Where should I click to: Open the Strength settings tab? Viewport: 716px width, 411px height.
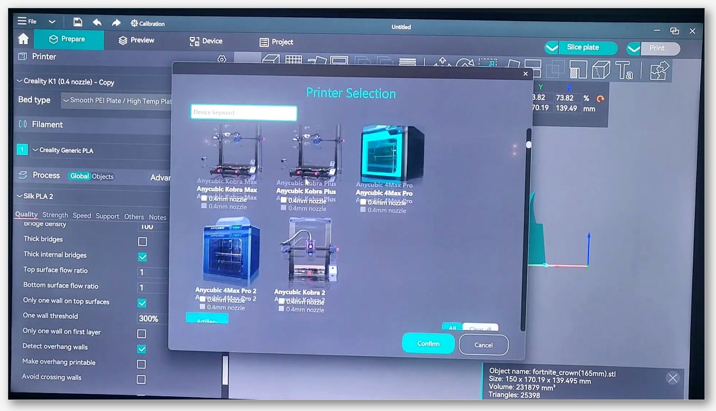point(55,215)
